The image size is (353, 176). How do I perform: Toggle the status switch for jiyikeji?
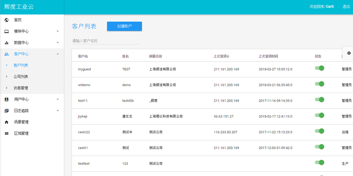319,115
